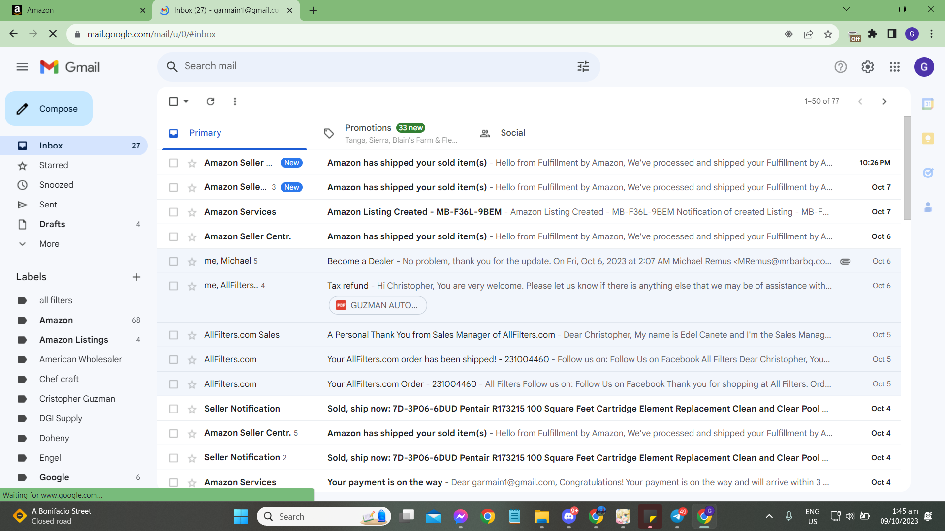This screenshot has height=531, width=945.
Task: Open the Google apps grid
Action: (895, 67)
